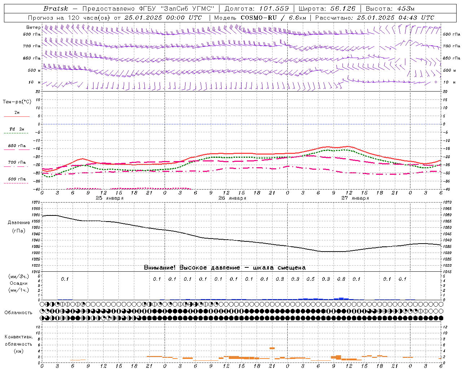Viewport: 462px width, 369px height.
Task: Select "Рассчитано: 25.01.2025 04:43 UTC" timestamp
Action: [375, 18]
